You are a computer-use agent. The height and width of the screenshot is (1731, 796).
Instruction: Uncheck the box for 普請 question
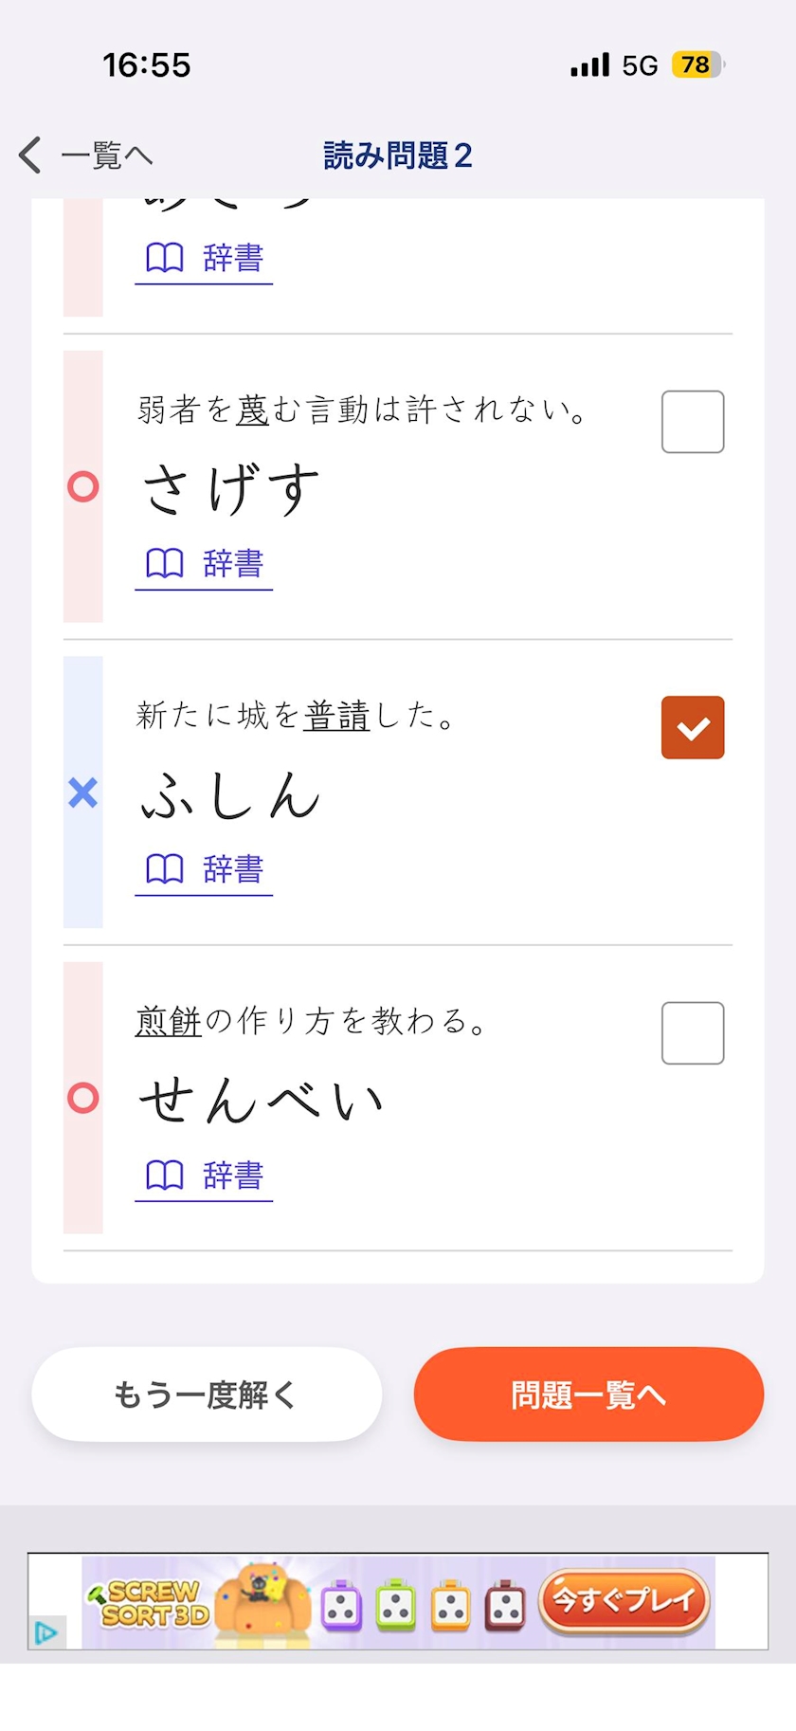click(693, 727)
